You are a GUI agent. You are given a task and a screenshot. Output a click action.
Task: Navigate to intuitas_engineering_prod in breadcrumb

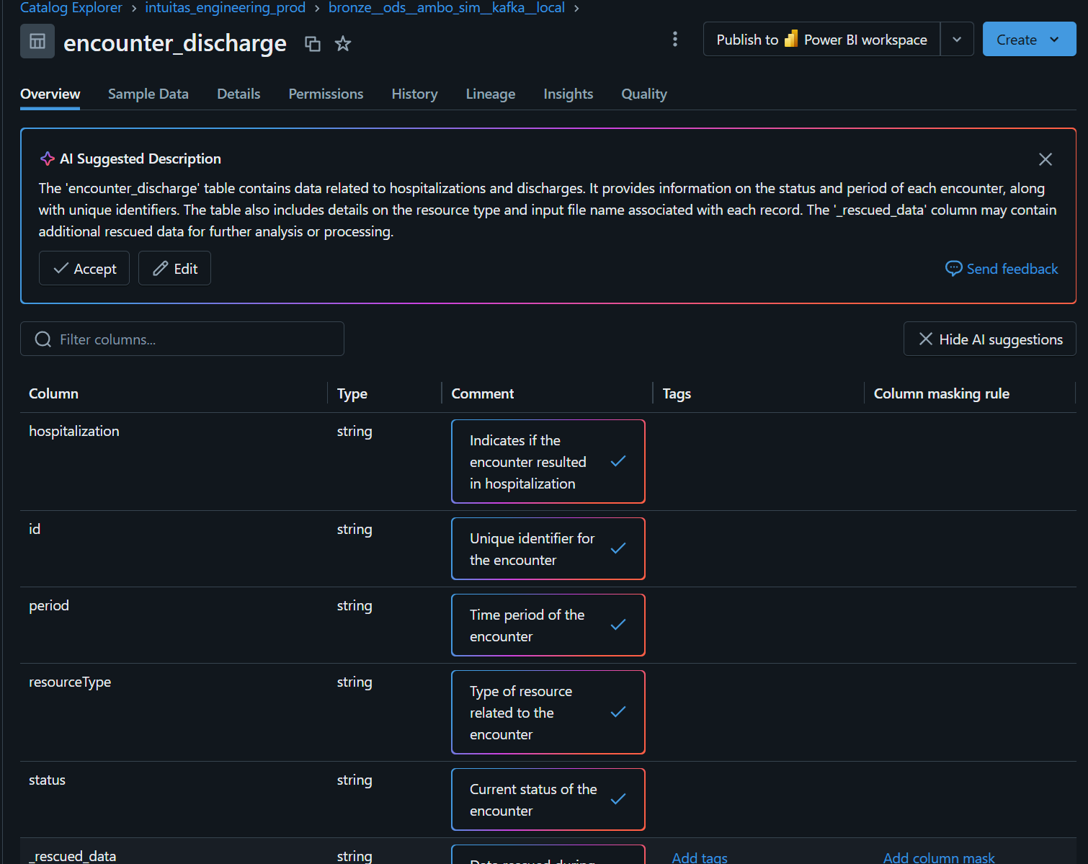[225, 8]
